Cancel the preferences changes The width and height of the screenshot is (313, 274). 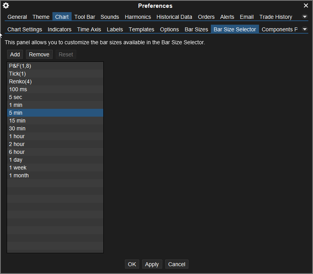[176, 264]
